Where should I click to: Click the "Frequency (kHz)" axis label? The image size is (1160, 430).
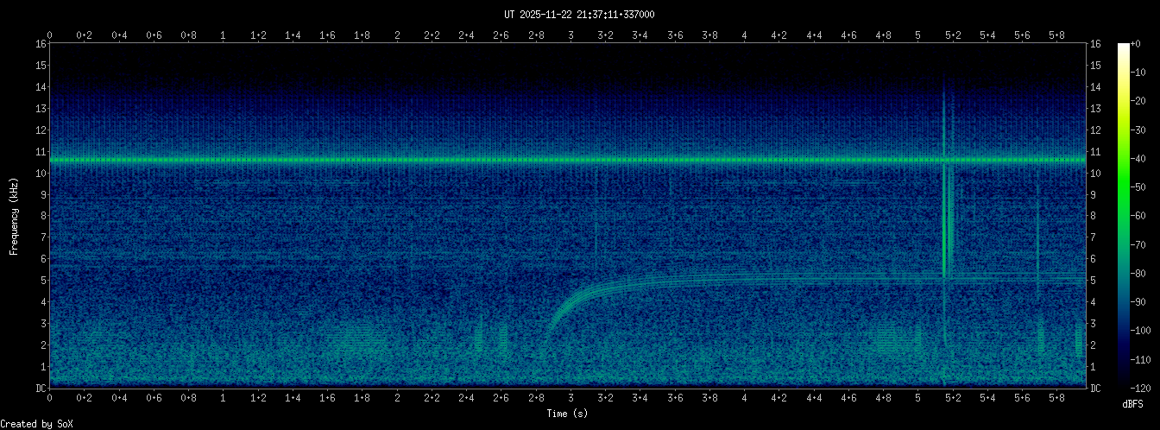pyautogui.click(x=14, y=216)
